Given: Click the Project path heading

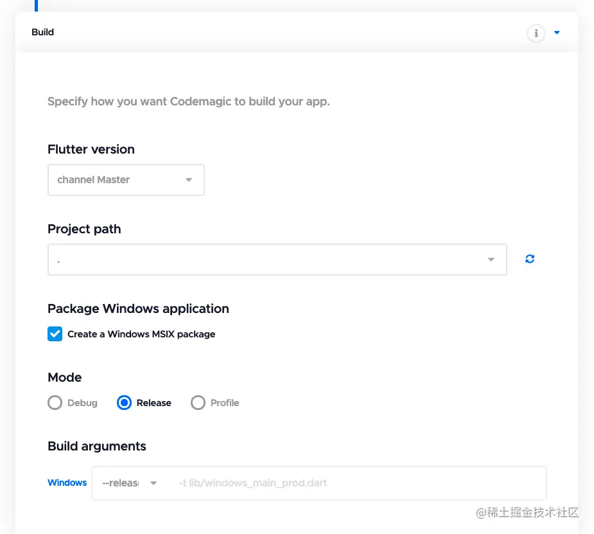Looking at the screenshot, I should click(84, 229).
